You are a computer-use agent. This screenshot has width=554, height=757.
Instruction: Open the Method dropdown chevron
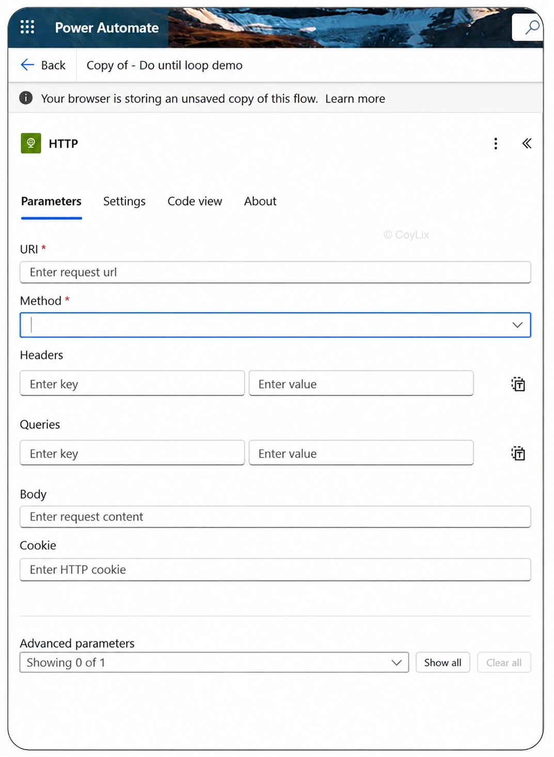click(x=517, y=325)
